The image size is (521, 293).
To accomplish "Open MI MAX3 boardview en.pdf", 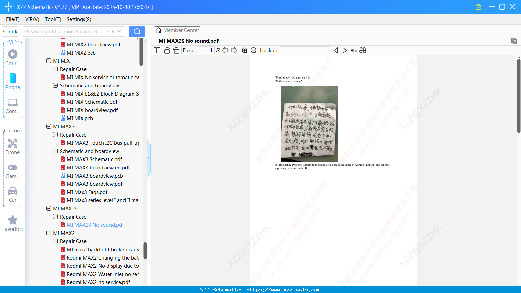I will pos(98,168).
